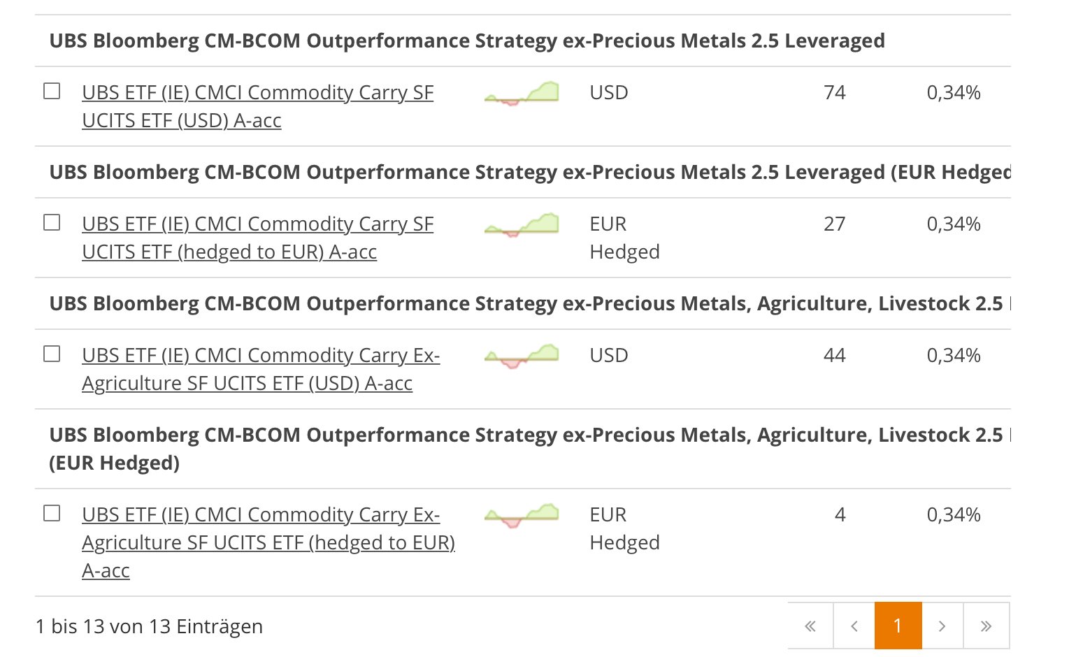Open Commodity Carry Ex-Agriculture SF (USD) A-acc link
This screenshot has width=1069, height=657.
(261, 369)
